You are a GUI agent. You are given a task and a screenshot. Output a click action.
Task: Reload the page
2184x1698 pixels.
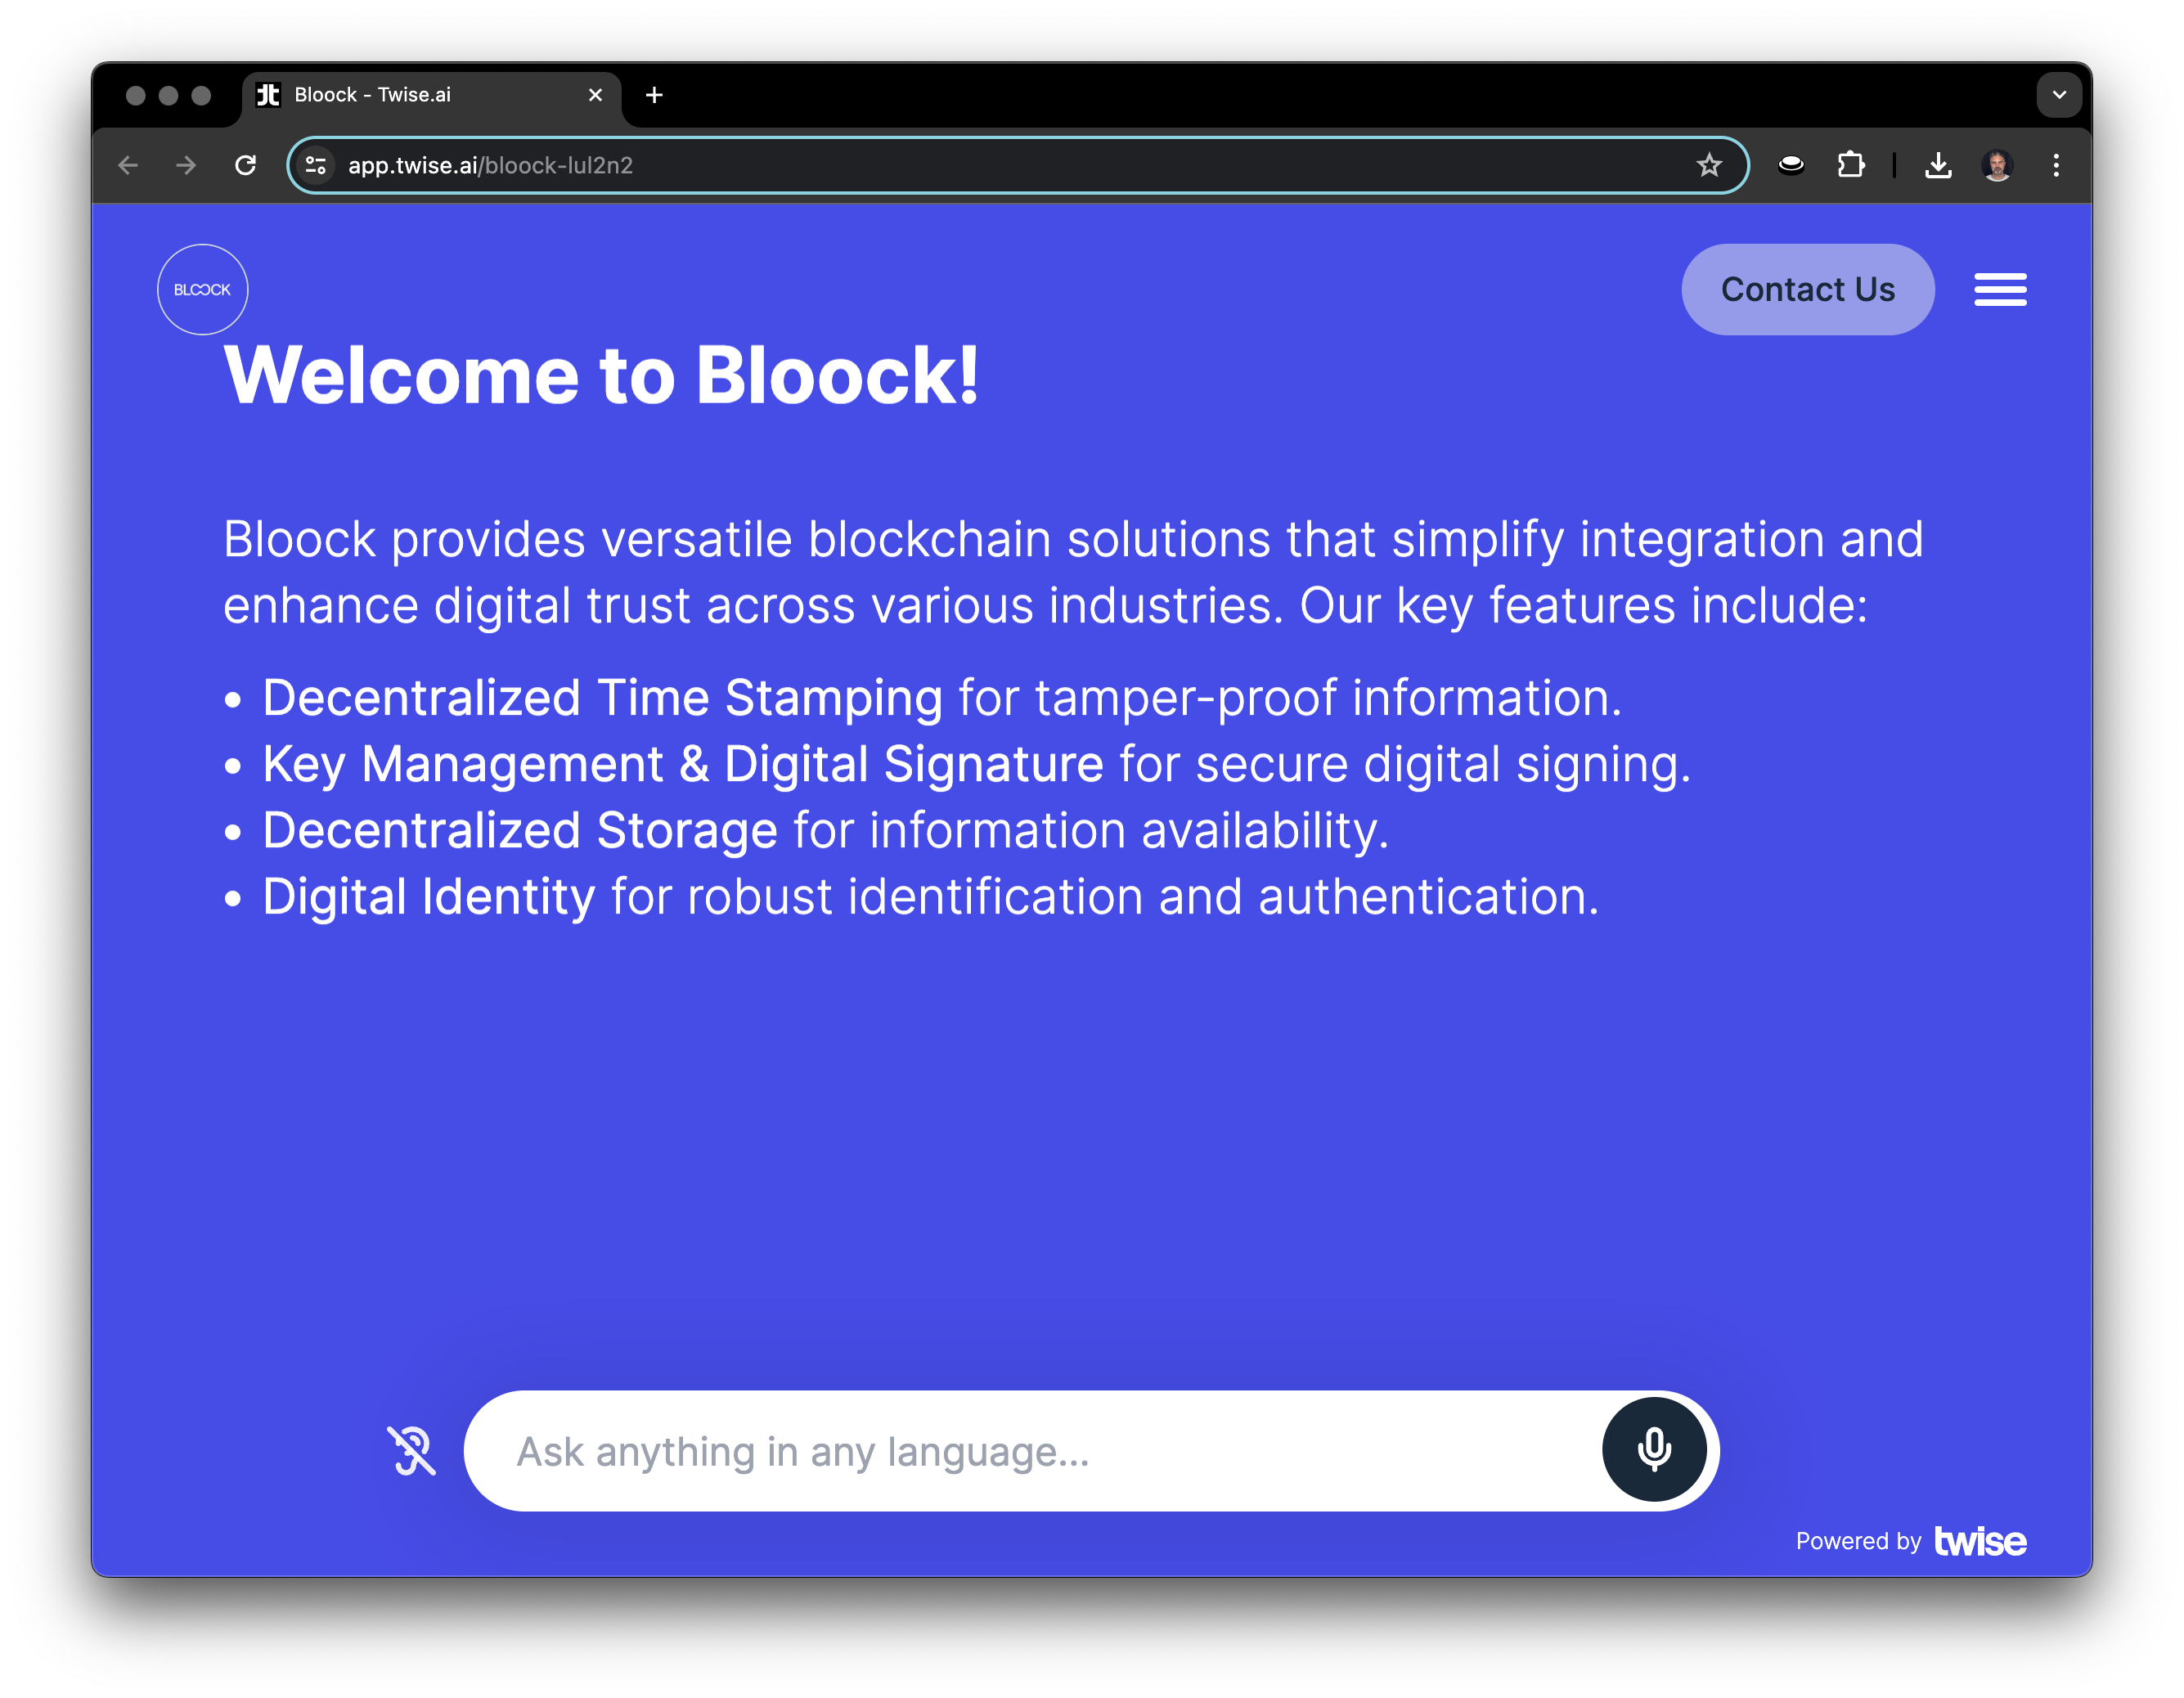(x=245, y=165)
